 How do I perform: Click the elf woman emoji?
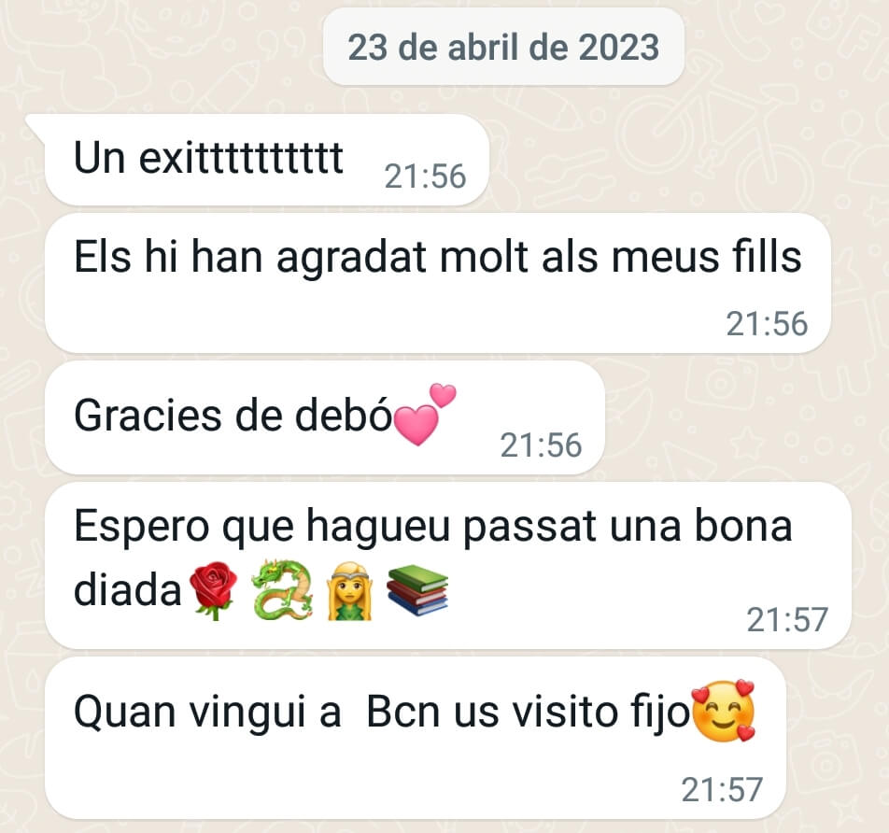tap(350, 591)
